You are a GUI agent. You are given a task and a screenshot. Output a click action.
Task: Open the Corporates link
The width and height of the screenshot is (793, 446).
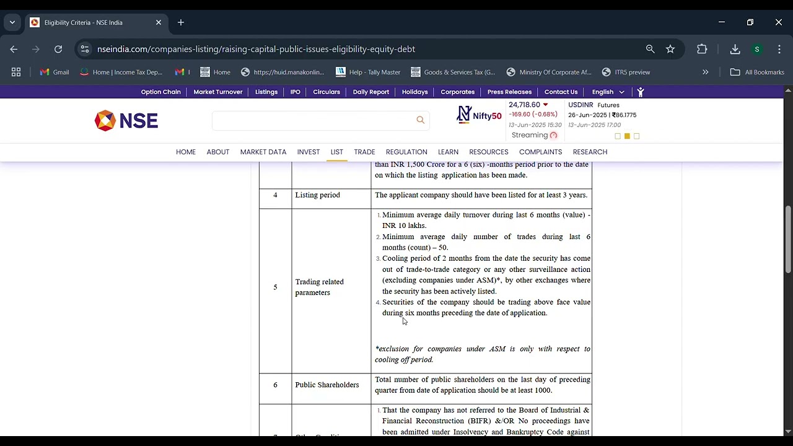458,92
